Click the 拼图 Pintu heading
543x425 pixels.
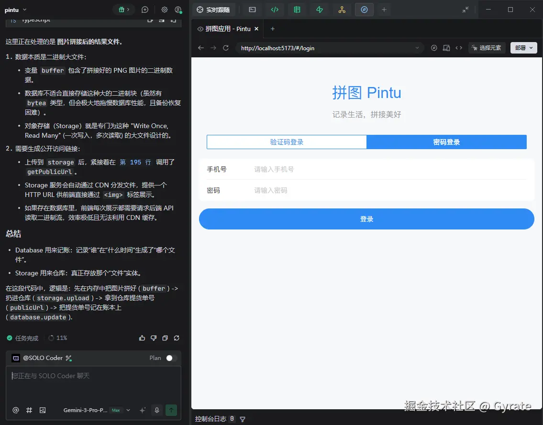[x=367, y=92]
